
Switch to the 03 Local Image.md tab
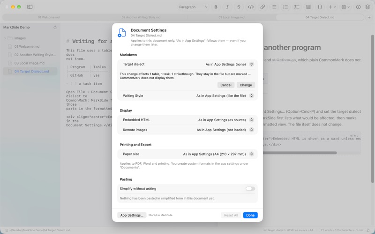click(x=231, y=17)
